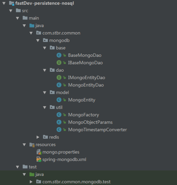Select the com.stbr.common package label
This screenshot has width=177, height=185.
click(x=61, y=33)
